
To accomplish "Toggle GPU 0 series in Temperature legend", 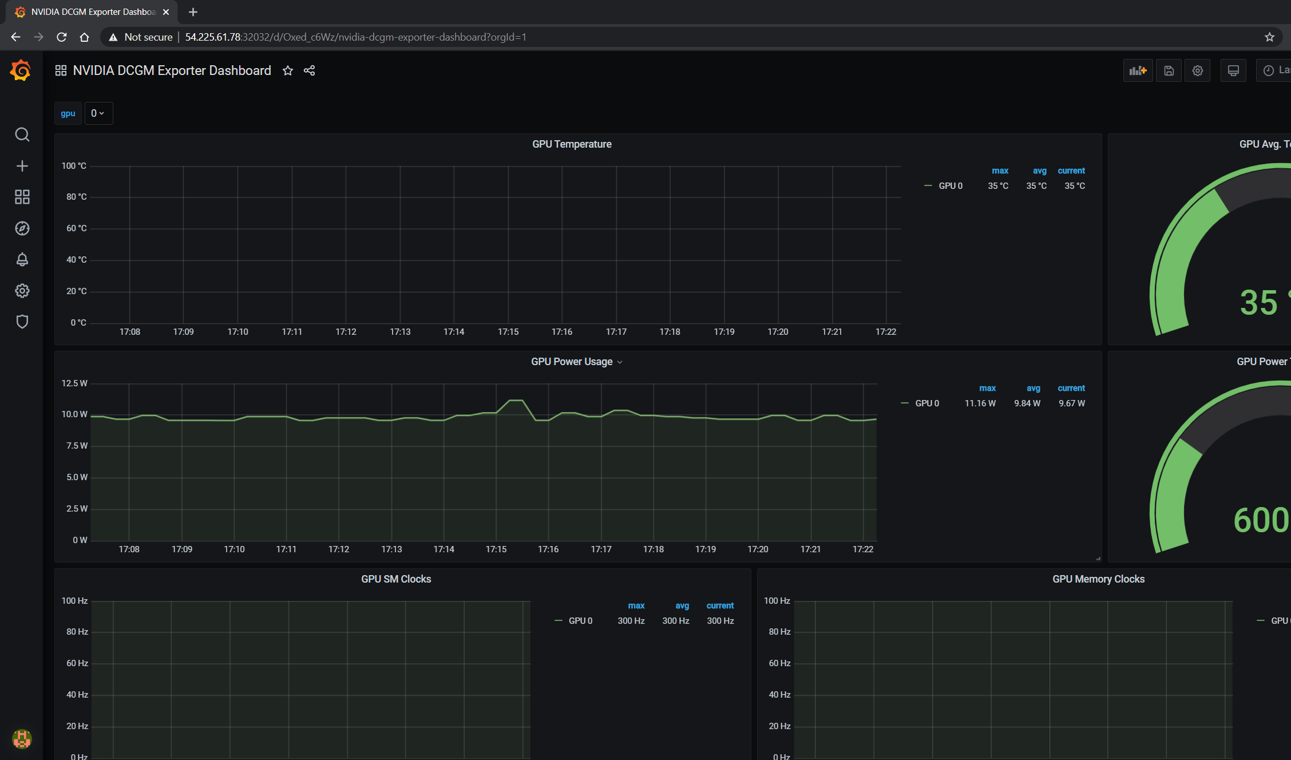I will 950,186.
